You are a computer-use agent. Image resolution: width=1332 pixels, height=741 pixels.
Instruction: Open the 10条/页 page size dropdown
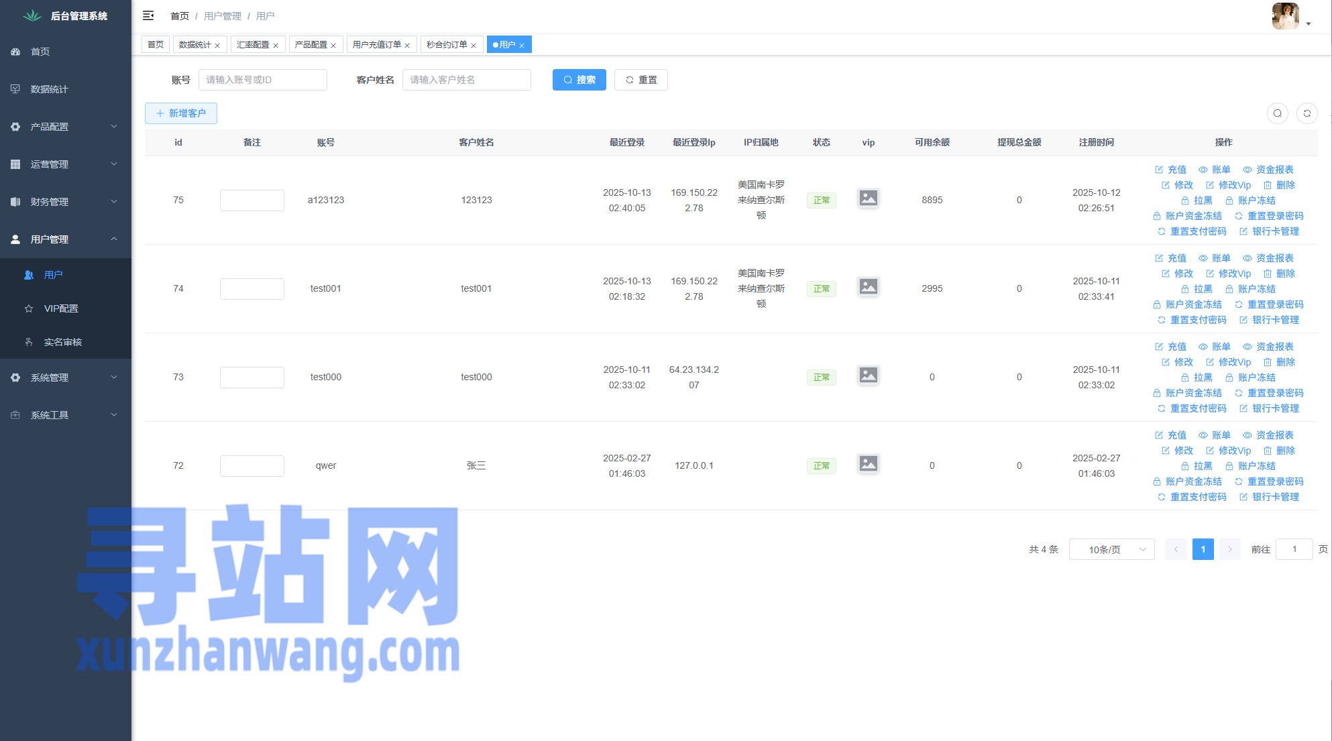tap(1111, 549)
